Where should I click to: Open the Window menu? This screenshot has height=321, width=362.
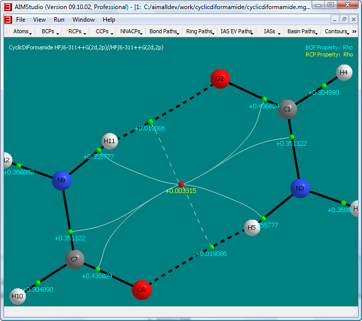[x=83, y=20]
